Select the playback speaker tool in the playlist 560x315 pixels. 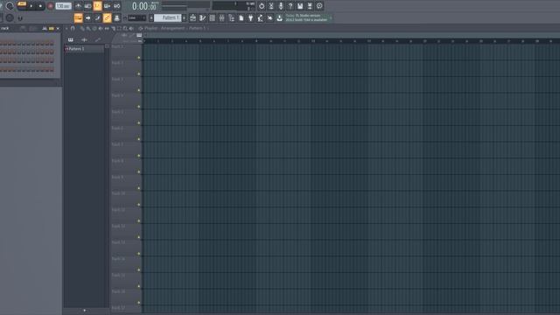click(131, 28)
